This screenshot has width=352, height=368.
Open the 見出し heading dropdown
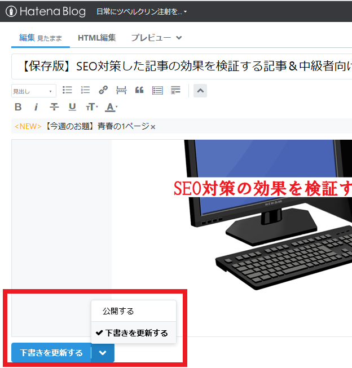click(34, 91)
